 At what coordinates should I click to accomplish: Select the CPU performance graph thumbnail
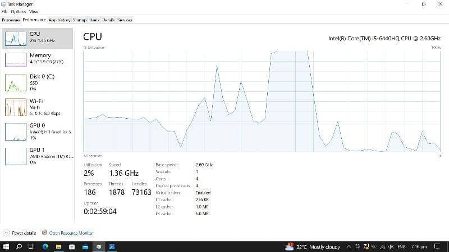click(15, 38)
